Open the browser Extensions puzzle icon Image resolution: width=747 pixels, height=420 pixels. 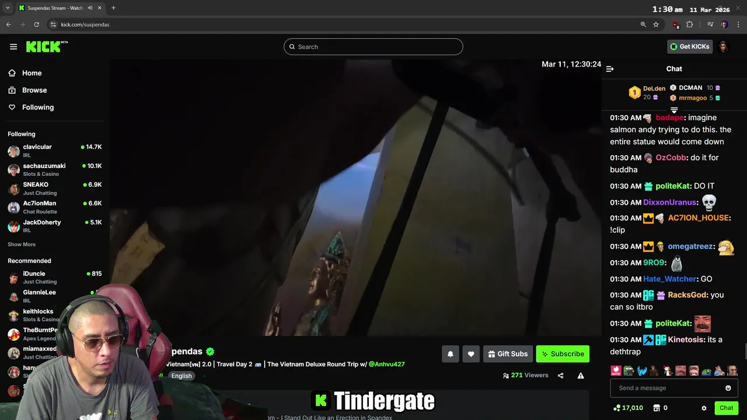tap(690, 24)
